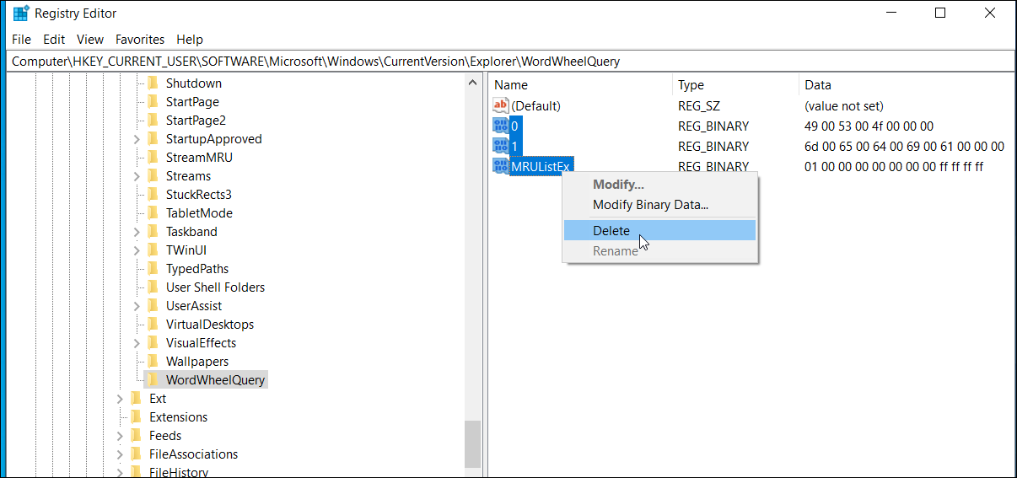Select the Wallpapers folder icon

153,361
